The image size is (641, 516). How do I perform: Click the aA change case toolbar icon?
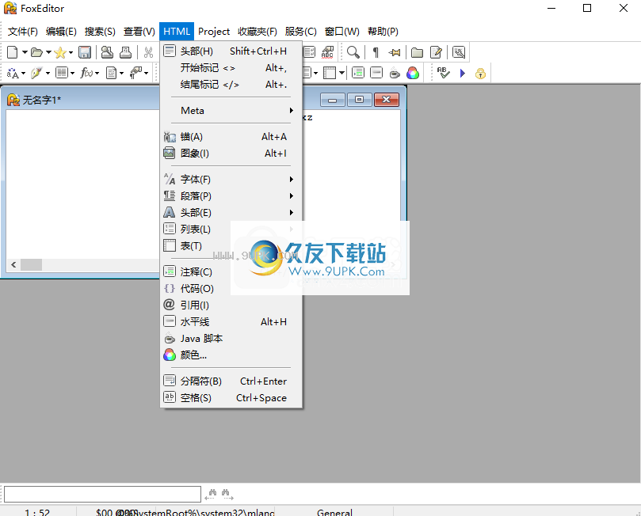[13, 73]
